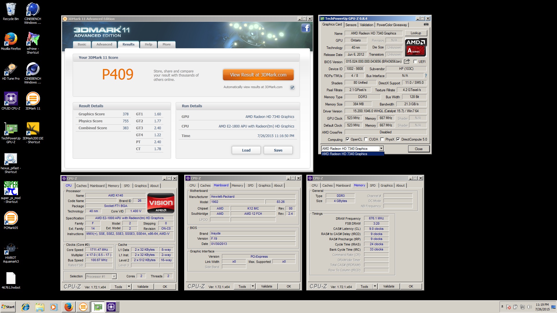Toggle the OpenCL checkbox
This screenshot has width=557, height=313.
click(348, 139)
